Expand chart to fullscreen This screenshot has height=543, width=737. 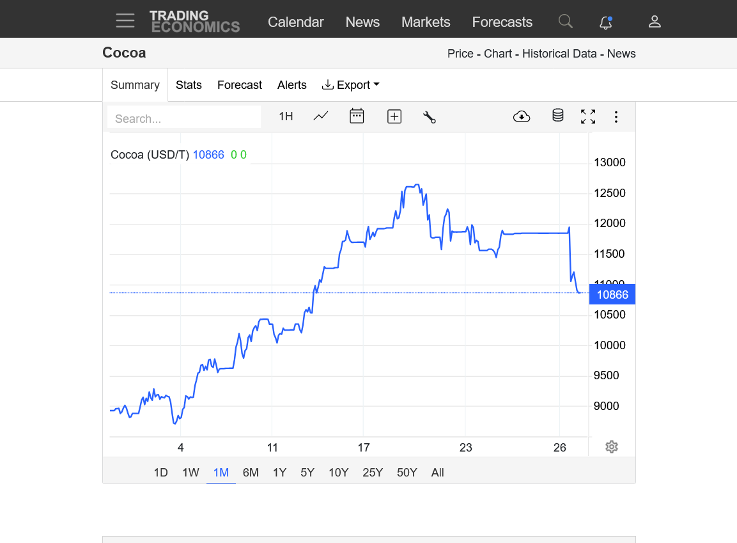click(x=588, y=116)
